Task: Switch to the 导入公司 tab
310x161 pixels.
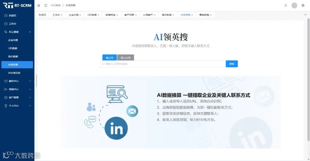Action: (x=125, y=58)
